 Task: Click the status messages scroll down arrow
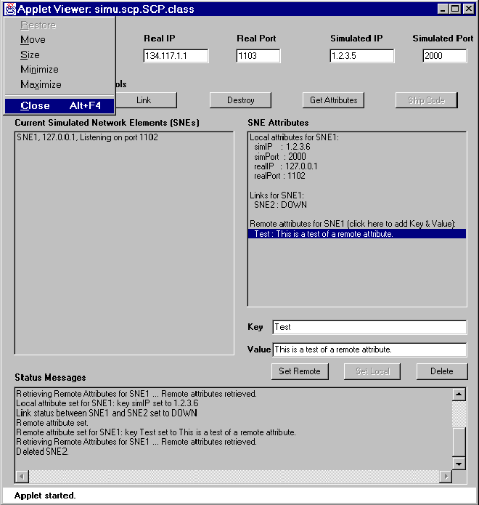(x=459, y=464)
